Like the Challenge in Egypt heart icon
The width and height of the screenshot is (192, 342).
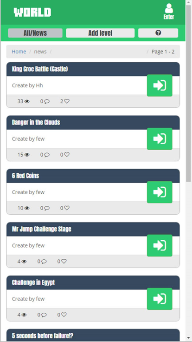click(64, 315)
